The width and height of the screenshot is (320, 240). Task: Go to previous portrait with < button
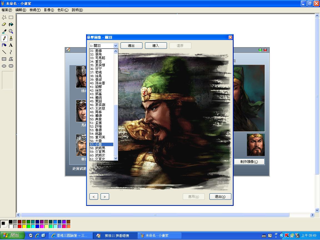[x=94, y=196]
